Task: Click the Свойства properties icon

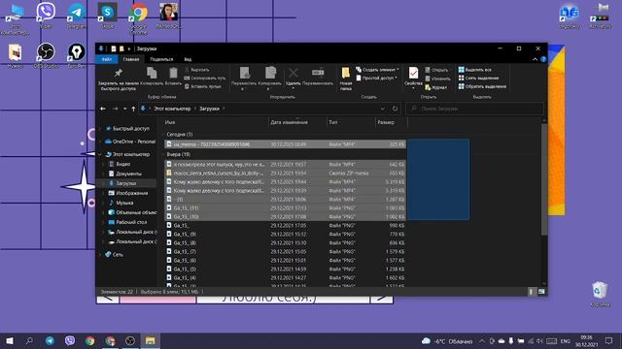Action: point(413,73)
